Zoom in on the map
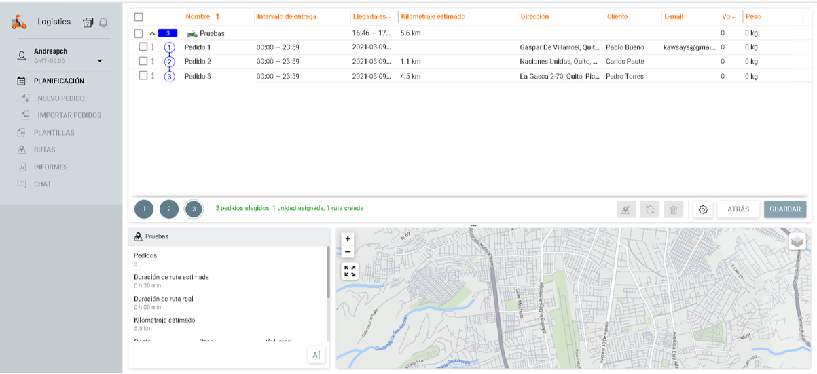 click(x=348, y=238)
